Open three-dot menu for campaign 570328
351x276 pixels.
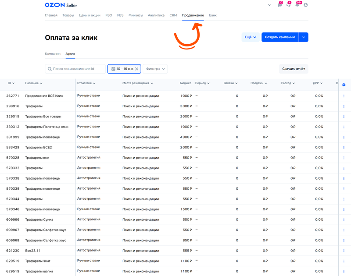(344, 158)
